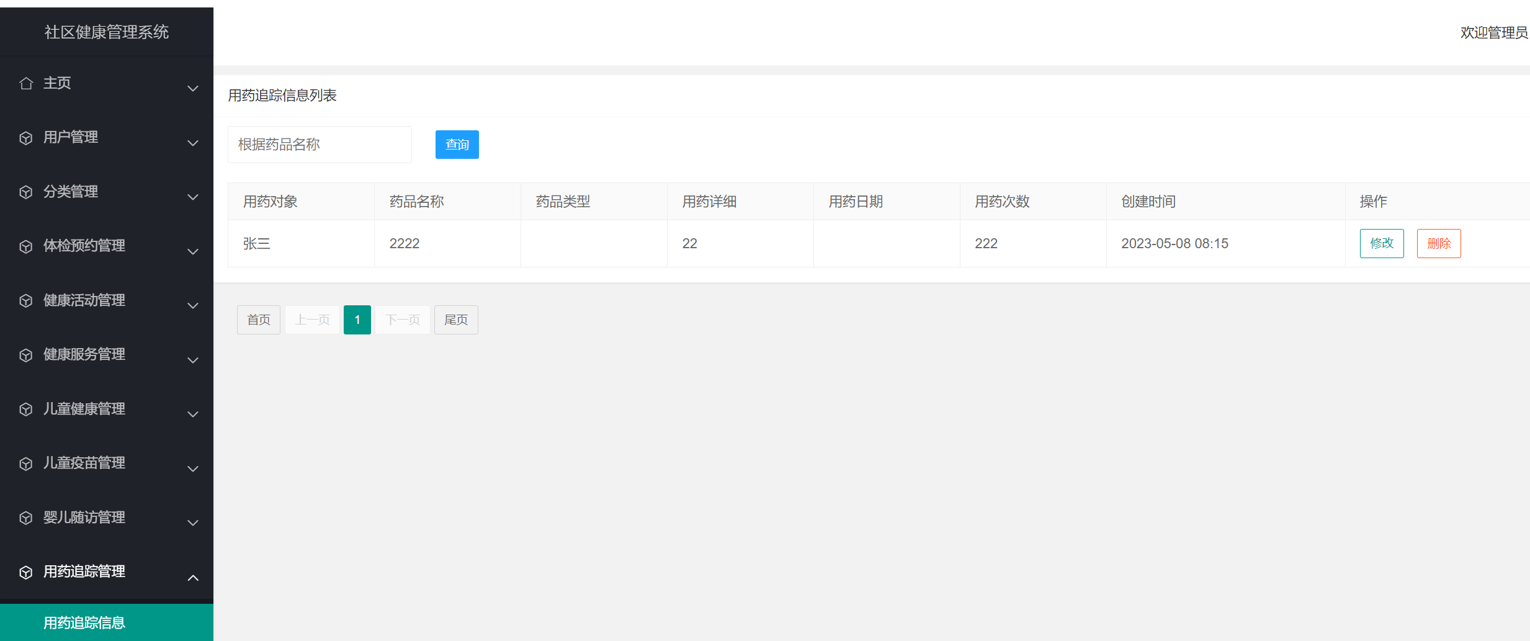1530x641 pixels.
Task: Expand the 用户管理 chevron arrow
Action: (x=193, y=143)
